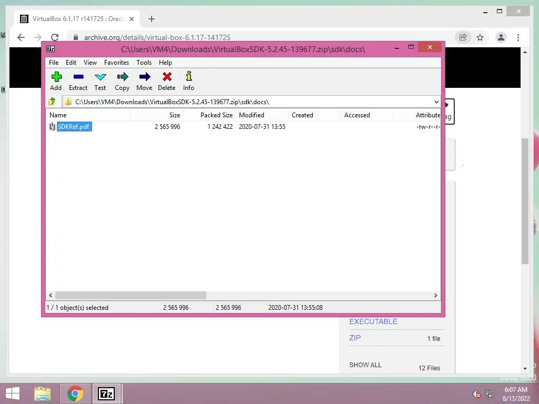Sort by Attributes column header
539x404 pixels.
coord(417,115)
